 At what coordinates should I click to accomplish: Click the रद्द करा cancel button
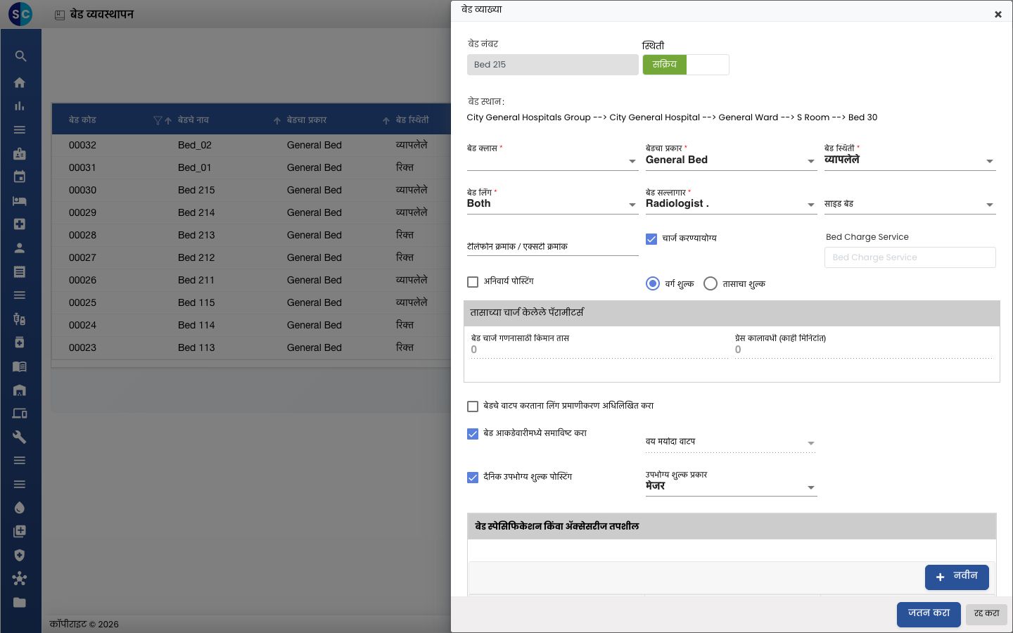click(x=987, y=614)
